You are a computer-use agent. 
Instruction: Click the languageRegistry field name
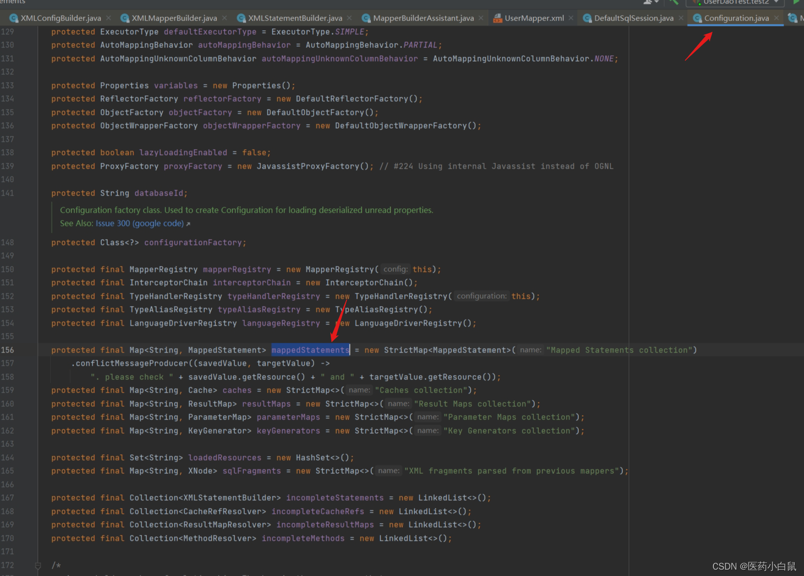[x=281, y=323]
